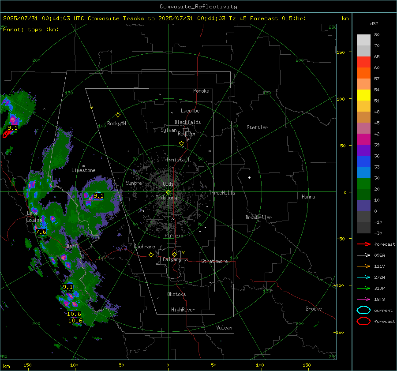Click the white plus marker west of Hanna
397x371 pixels.
point(249,177)
